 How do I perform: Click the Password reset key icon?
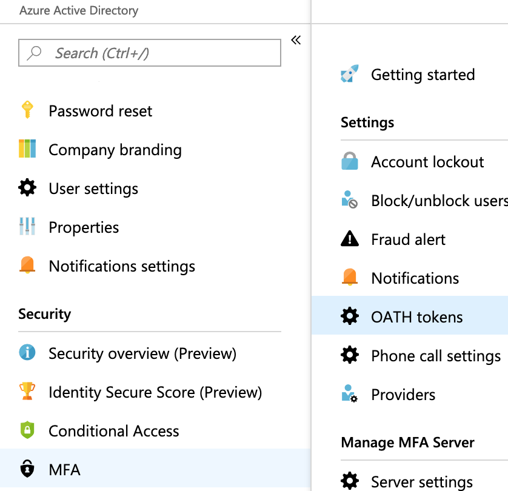[x=27, y=110]
